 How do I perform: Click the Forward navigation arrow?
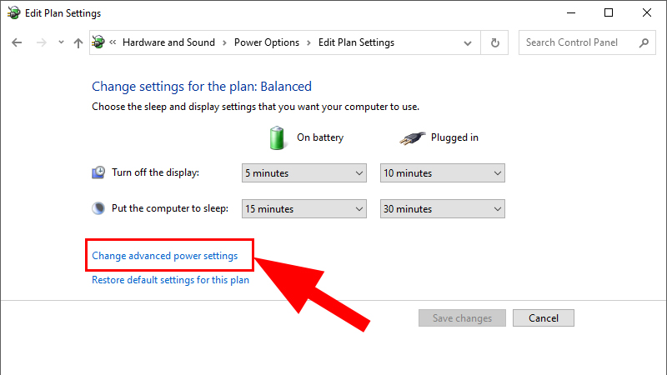tap(40, 42)
